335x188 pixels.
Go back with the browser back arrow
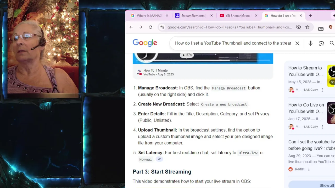point(131,27)
